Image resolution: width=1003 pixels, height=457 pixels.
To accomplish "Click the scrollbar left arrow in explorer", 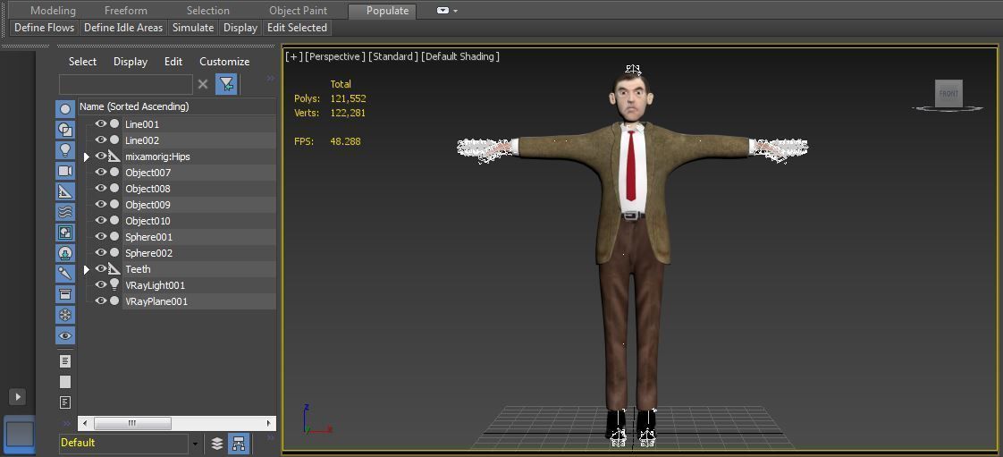I will (85, 423).
